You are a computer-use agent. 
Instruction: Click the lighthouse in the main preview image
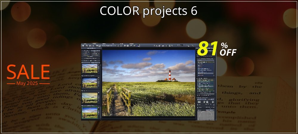tap(170, 75)
